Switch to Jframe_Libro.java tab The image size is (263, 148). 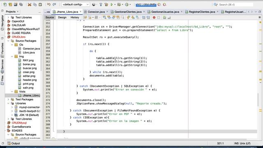67,12
